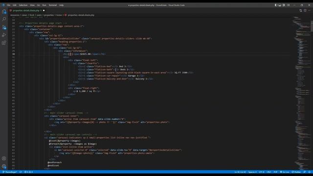This screenshot has height=176, width=313.
Task: Open the Terminal menu
Action: (53, 5)
